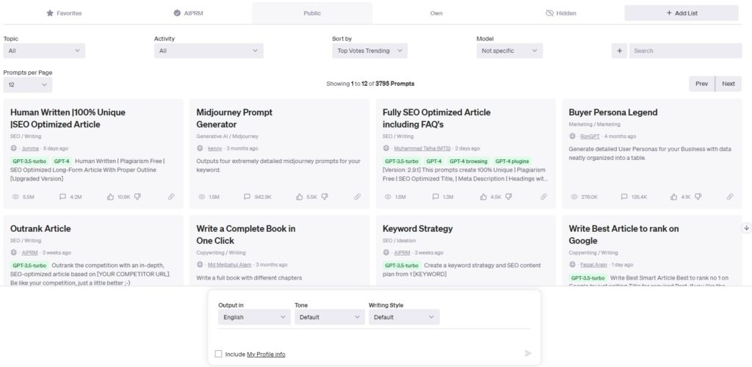752x367 pixels.
Task: Thumbs down the Midjourney Prompt Generator prompt
Action: 325,197
